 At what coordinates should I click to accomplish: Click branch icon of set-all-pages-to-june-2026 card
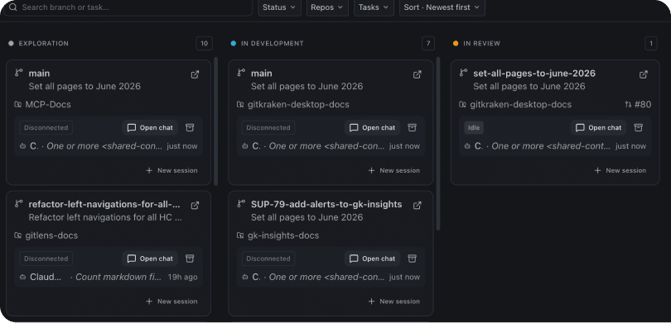tap(463, 73)
